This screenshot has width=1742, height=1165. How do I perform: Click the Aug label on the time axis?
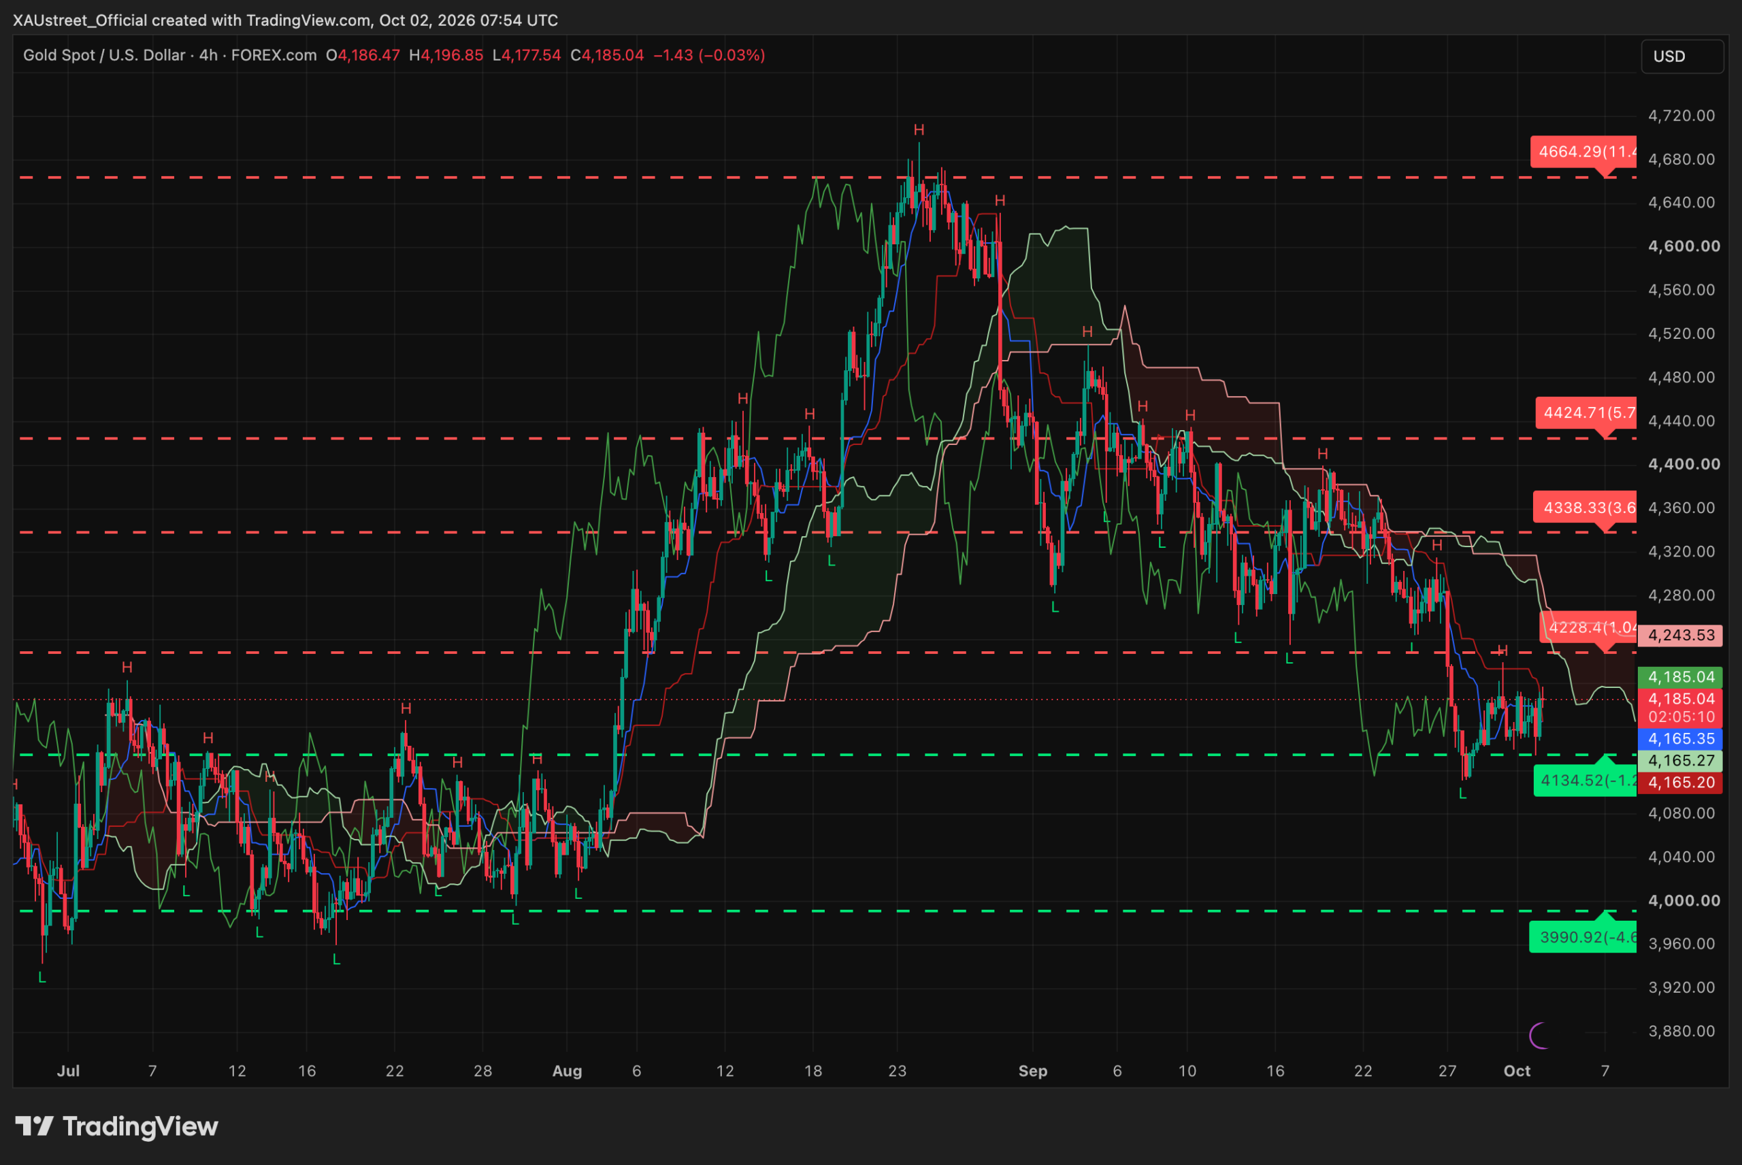tap(568, 1070)
